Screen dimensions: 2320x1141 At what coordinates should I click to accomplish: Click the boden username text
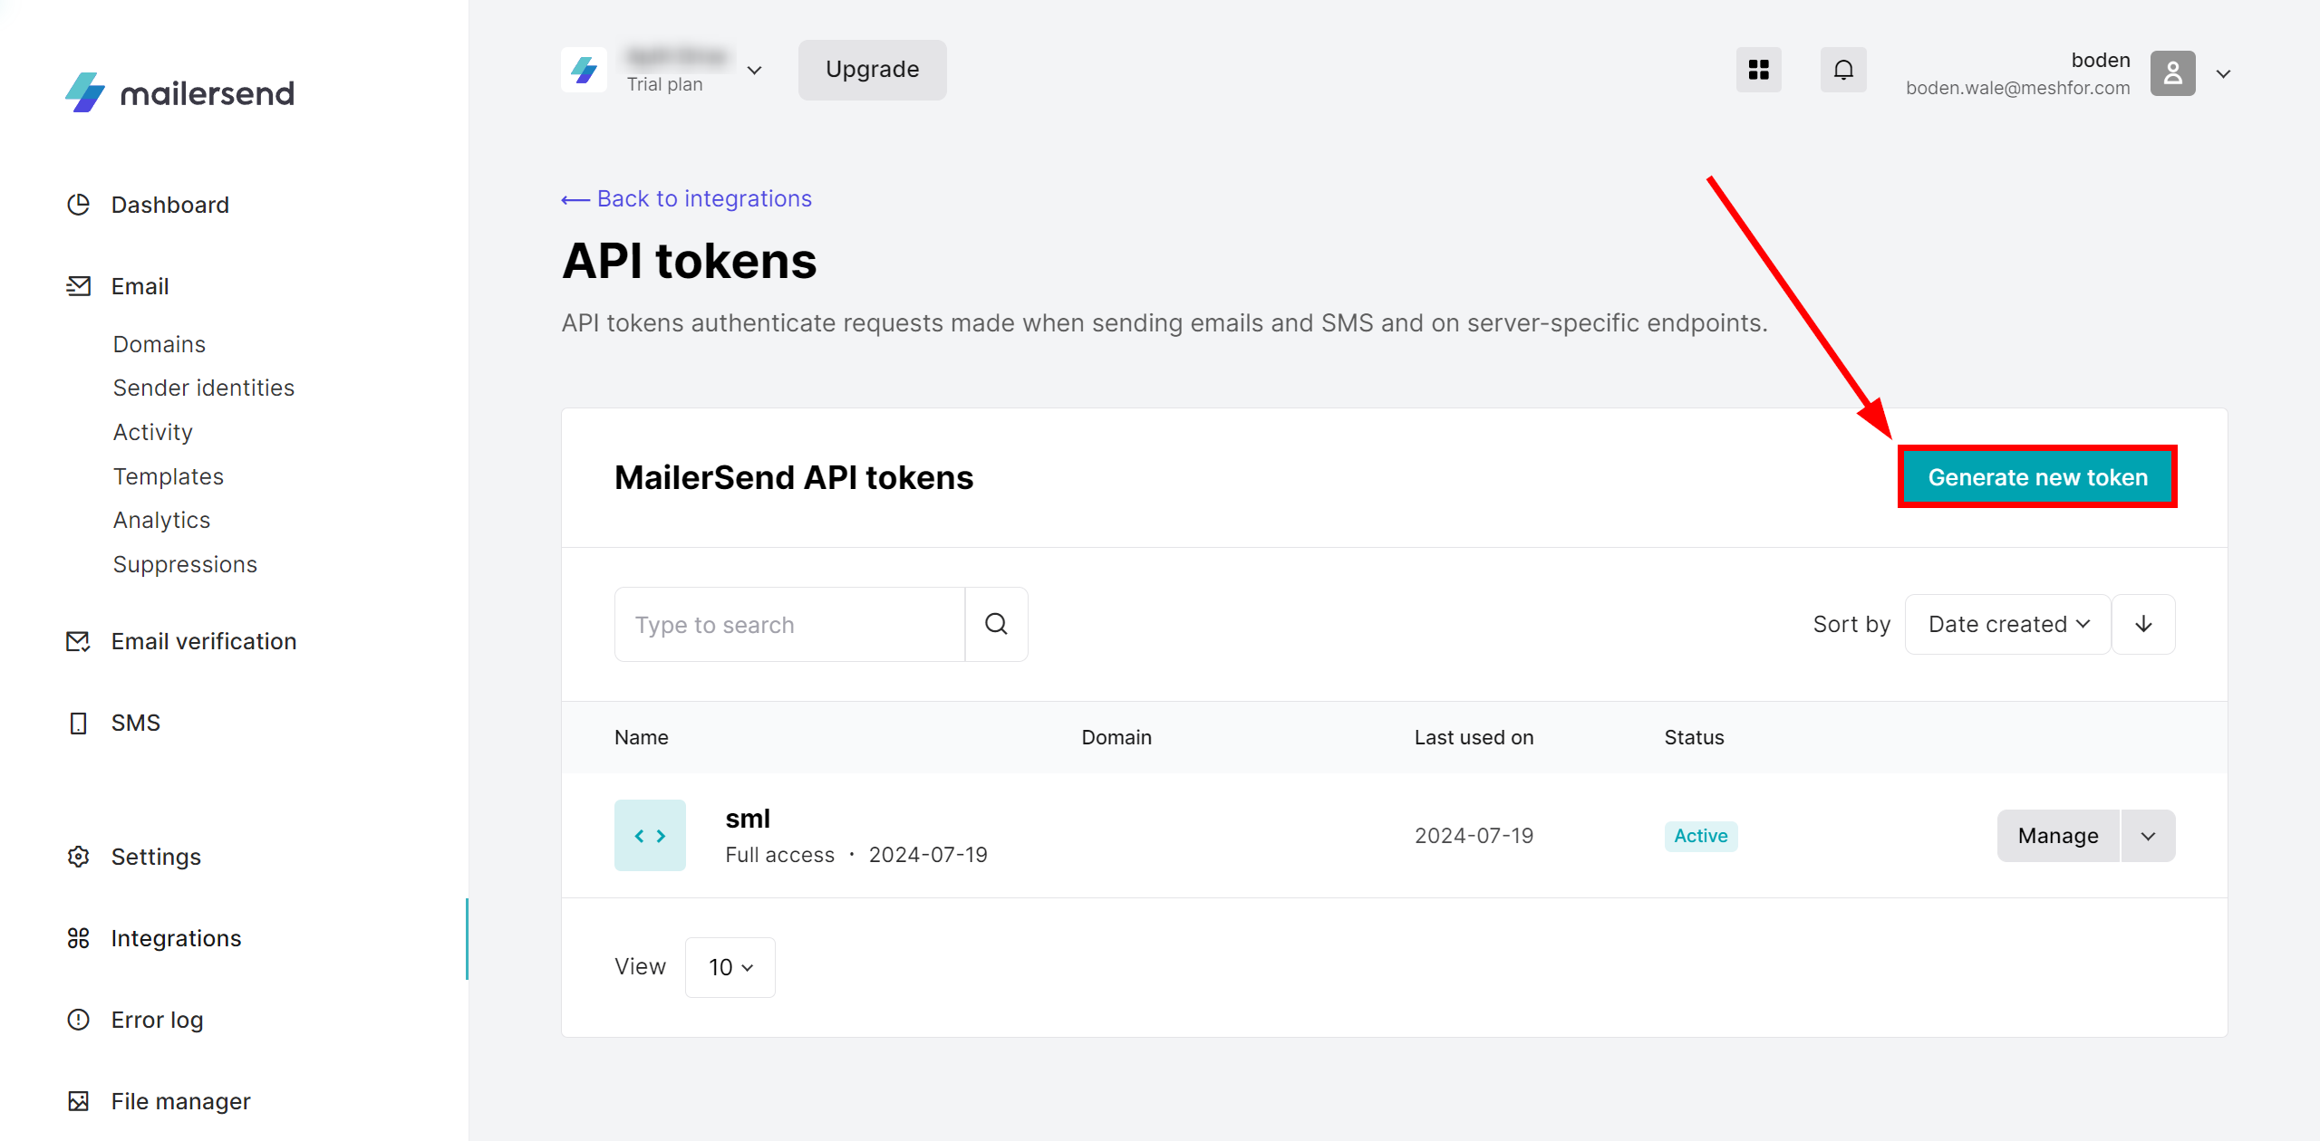(x=2100, y=60)
